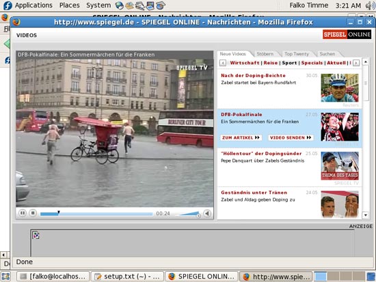Switch to the SPIEGEL ONLINE taskbar item

pos(202,277)
